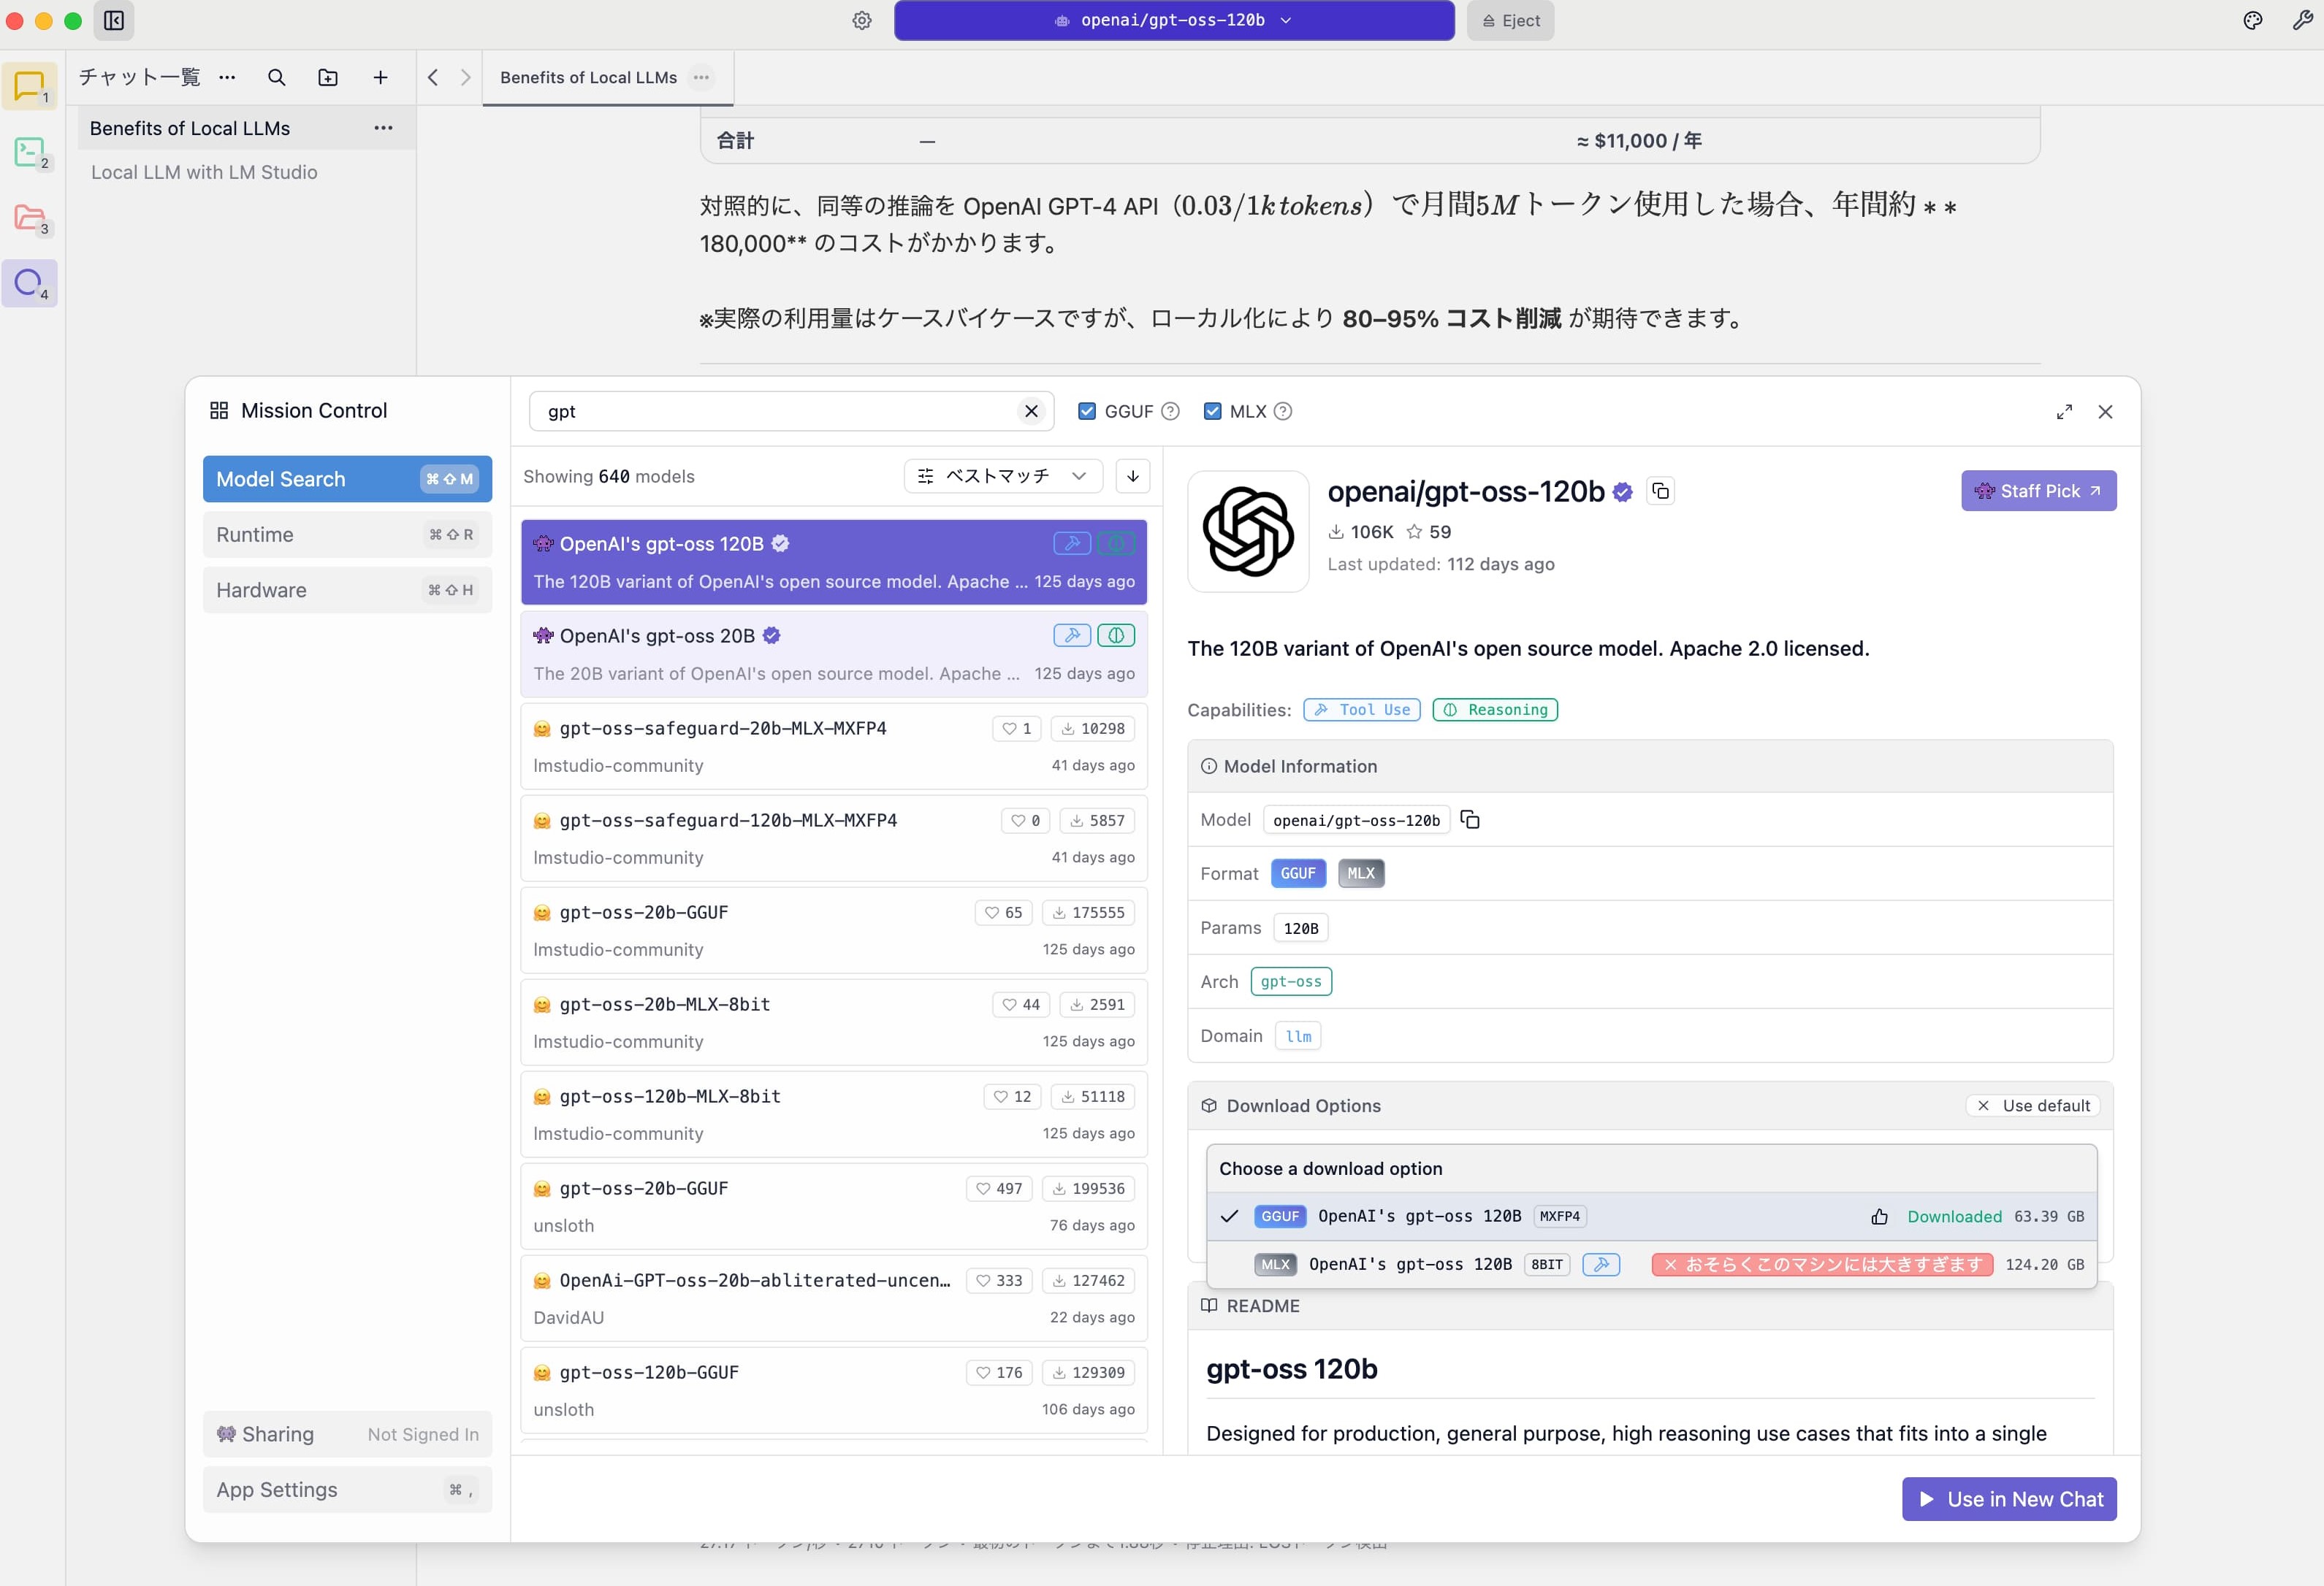Click settings gear beside model selector
This screenshot has width=2324, height=1586.
tap(862, 21)
